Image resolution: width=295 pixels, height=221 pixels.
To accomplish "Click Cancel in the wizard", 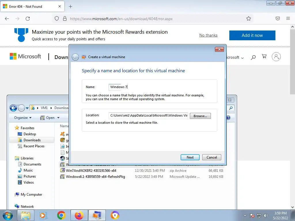I will [x=212, y=157].
